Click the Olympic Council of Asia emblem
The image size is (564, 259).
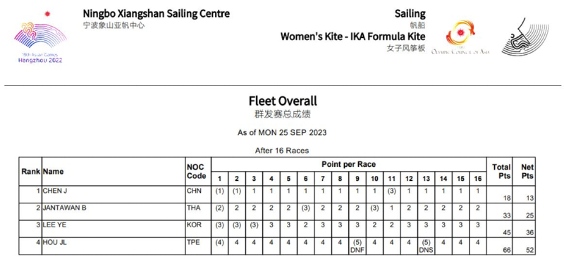point(461,37)
